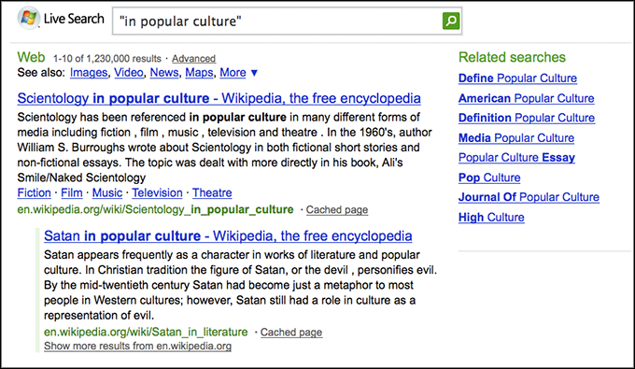Expand the More dropdown arrow
The width and height of the screenshot is (635, 369).
(x=254, y=73)
